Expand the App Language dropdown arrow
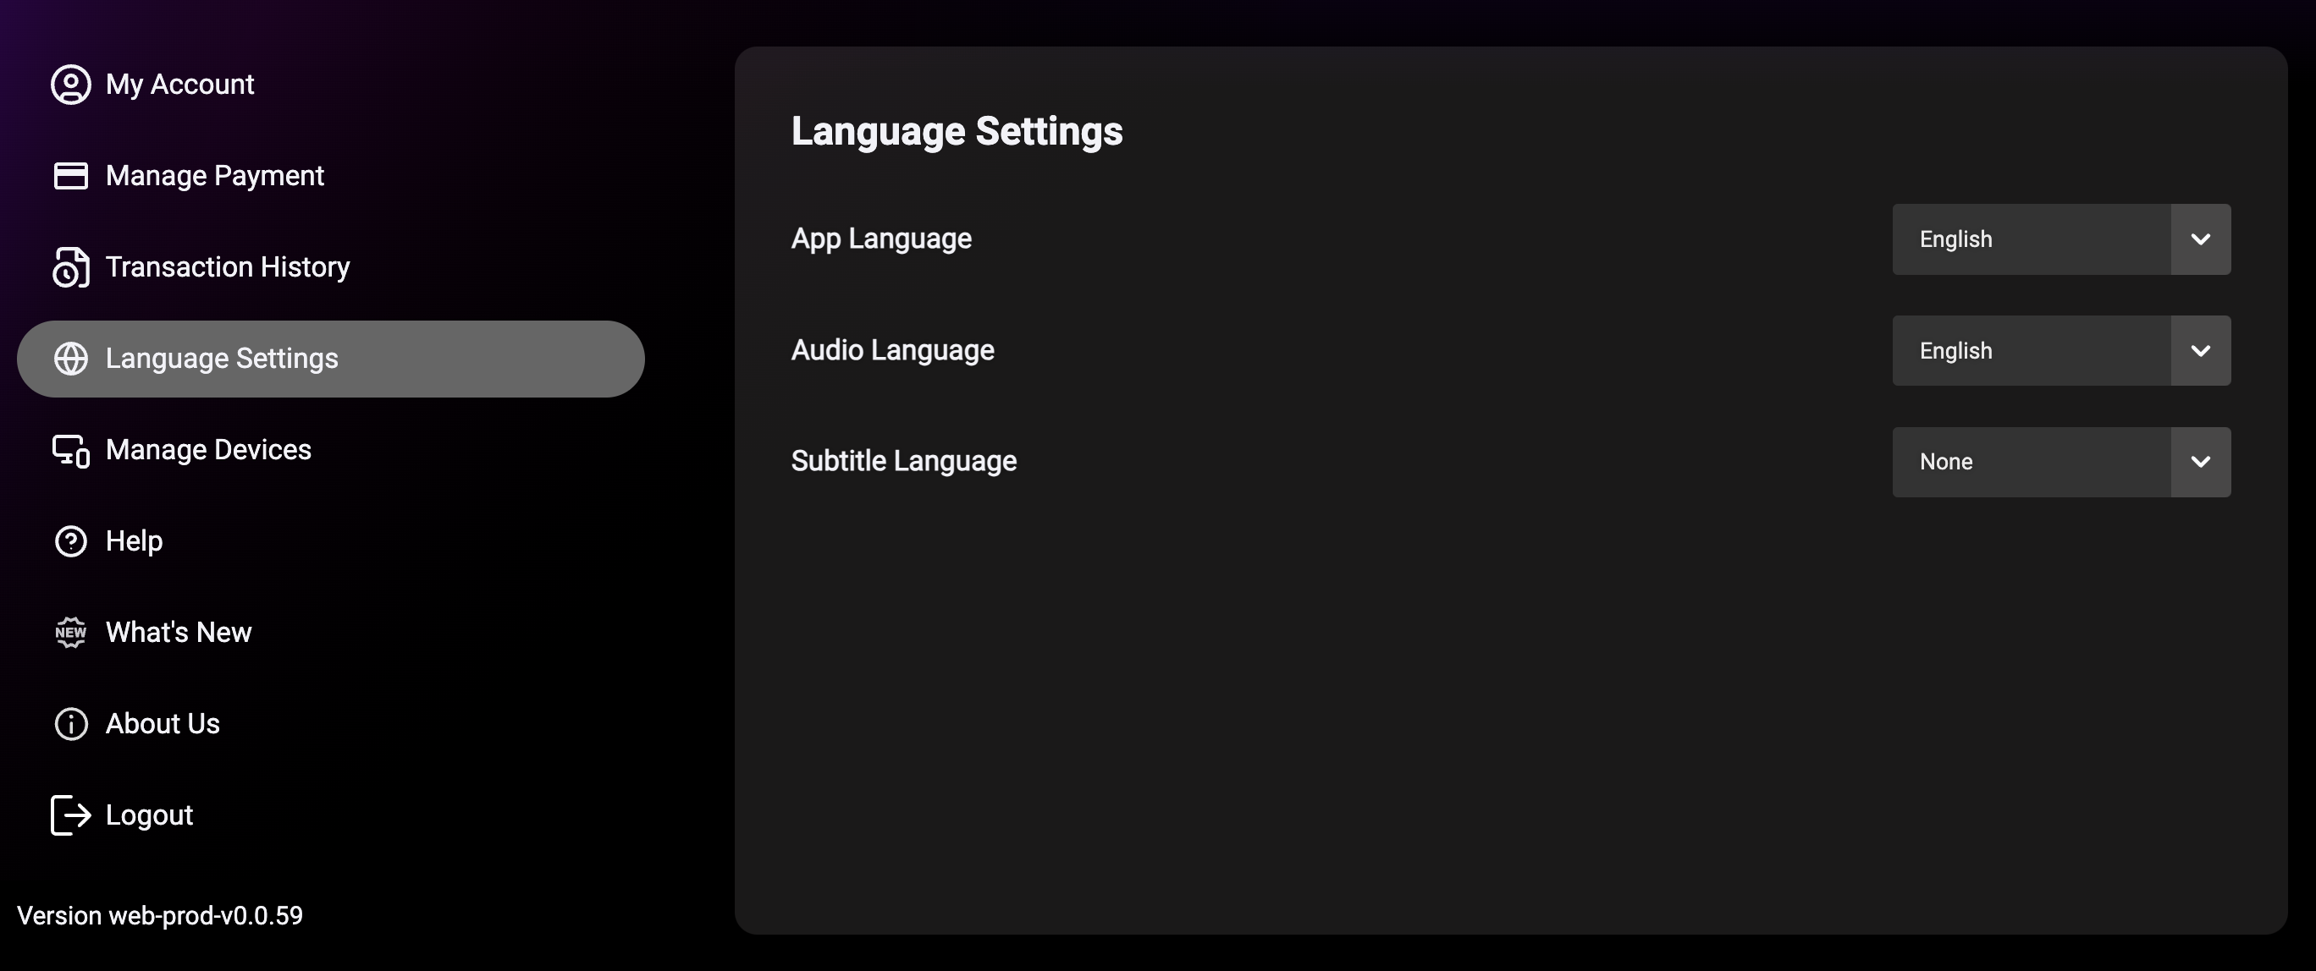The width and height of the screenshot is (2316, 971). 2200,239
